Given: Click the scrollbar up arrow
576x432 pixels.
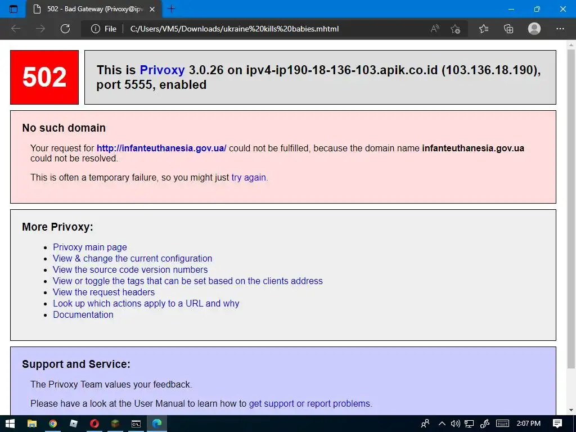Looking at the screenshot, I should click(x=571, y=44).
